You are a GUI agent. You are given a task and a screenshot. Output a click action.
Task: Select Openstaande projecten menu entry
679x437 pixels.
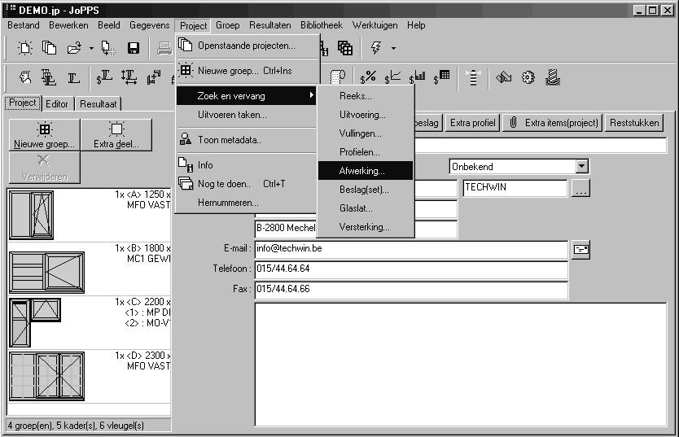[x=247, y=46]
